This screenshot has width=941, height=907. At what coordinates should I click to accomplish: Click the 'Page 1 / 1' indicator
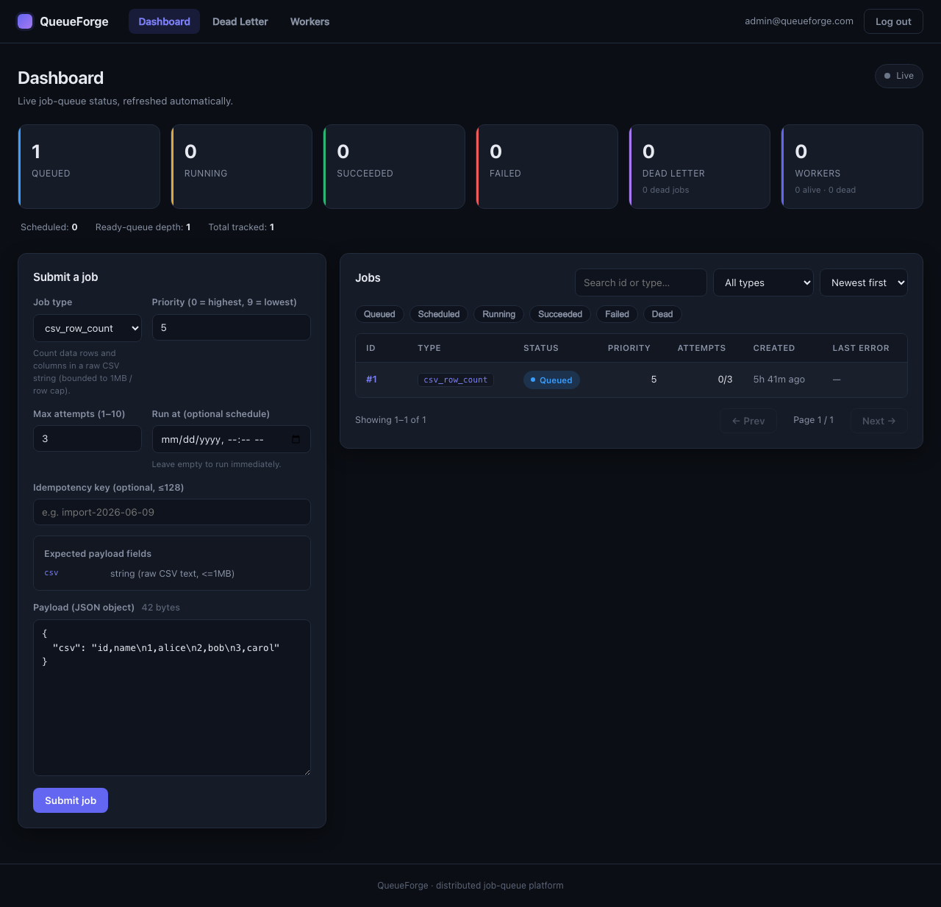(x=813, y=420)
